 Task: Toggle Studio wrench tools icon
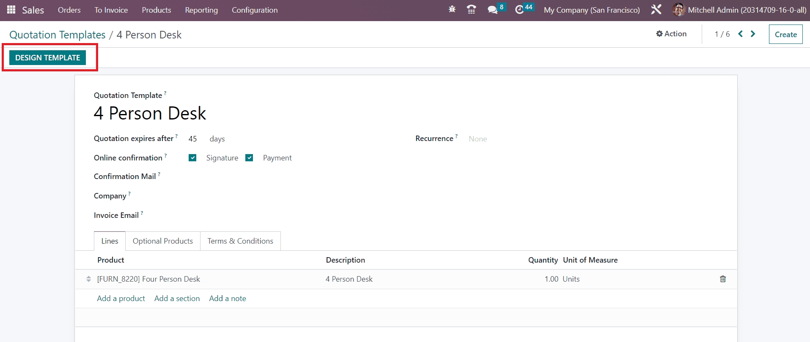(656, 9)
